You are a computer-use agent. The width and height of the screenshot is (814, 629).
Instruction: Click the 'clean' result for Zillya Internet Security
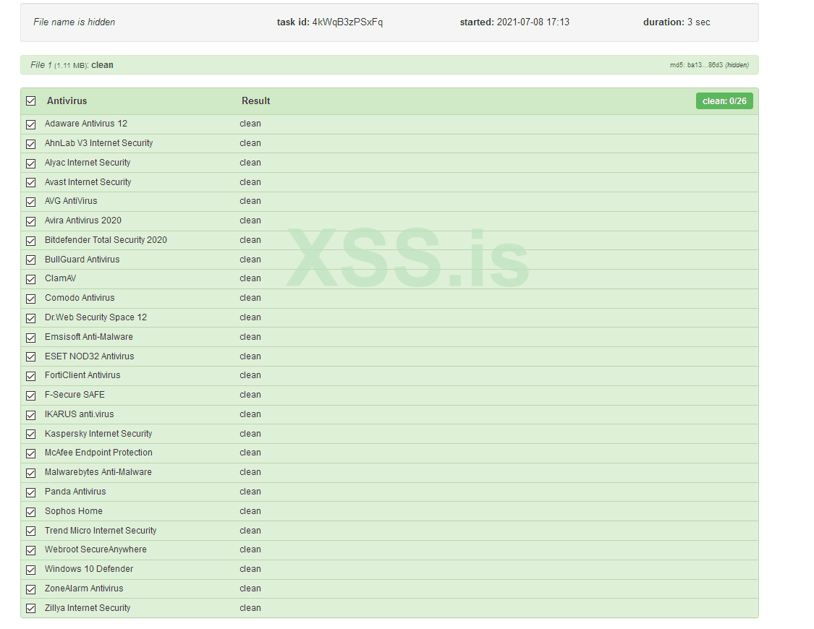pos(250,608)
